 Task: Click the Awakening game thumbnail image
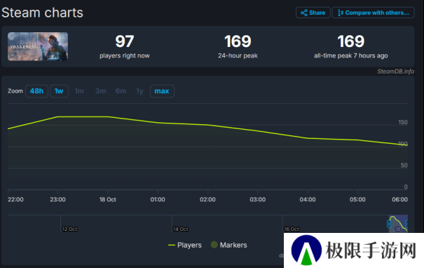tap(38, 46)
